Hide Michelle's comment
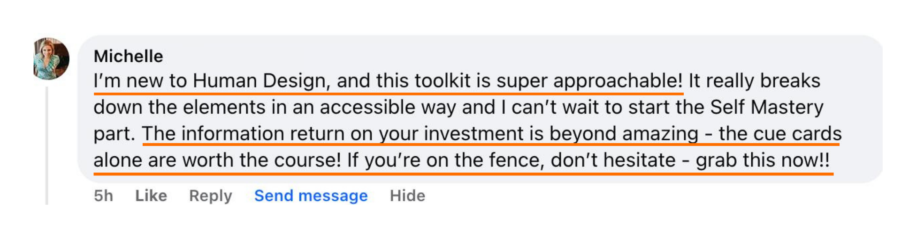 [407, 196]
